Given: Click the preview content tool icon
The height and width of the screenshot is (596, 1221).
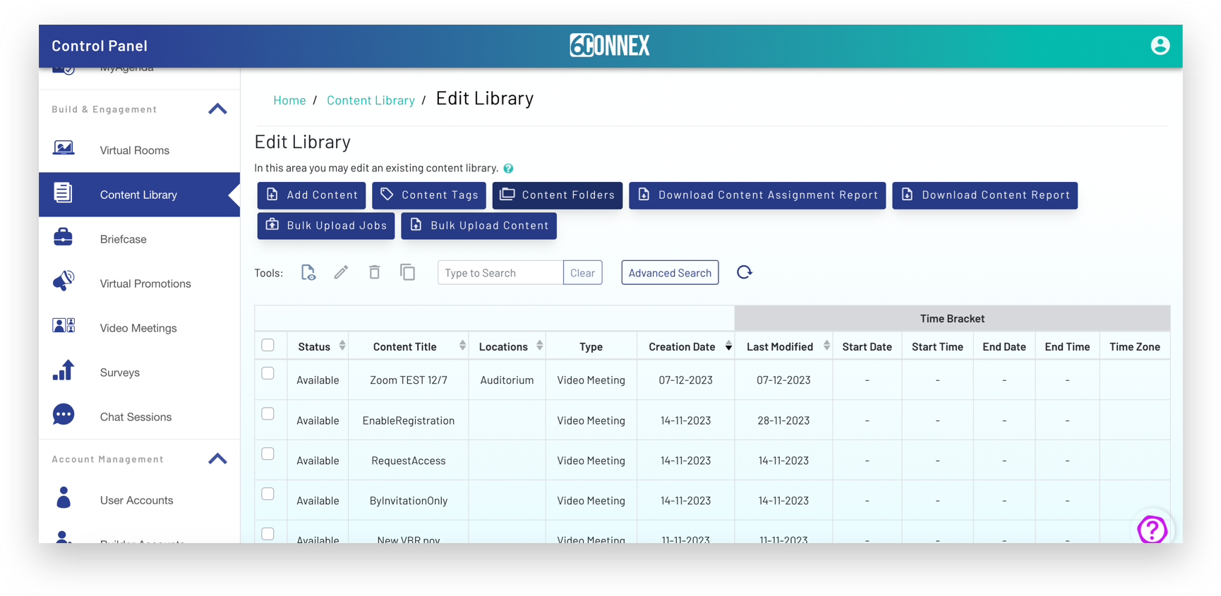Looking at the screenshot, I should (308, 273).
